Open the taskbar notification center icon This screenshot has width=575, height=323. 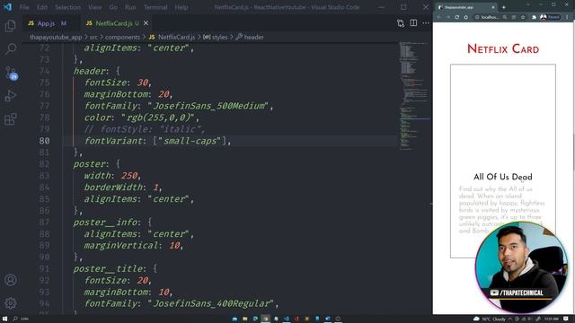(566, 319)
